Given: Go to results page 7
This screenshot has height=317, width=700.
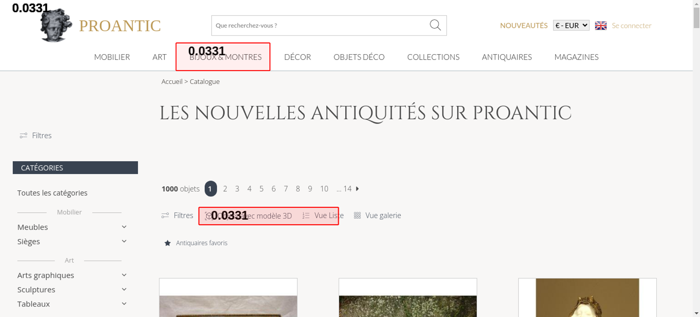Looking at the screenshot, I should pos(286,189).
